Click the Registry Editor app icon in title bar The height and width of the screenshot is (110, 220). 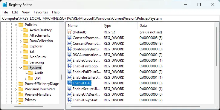(5, 4)
